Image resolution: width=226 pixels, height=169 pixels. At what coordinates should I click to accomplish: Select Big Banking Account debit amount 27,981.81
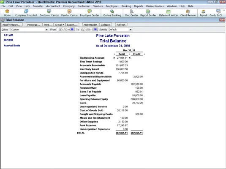122,58
